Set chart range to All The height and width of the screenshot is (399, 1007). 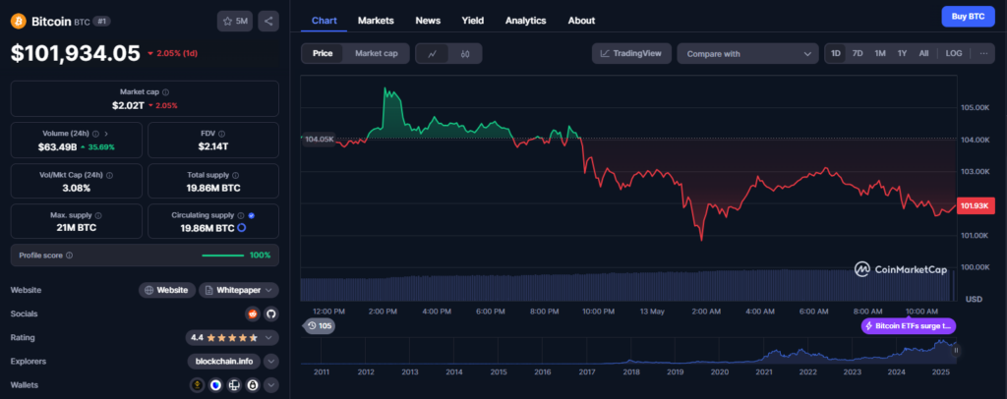tap(923, 53)
